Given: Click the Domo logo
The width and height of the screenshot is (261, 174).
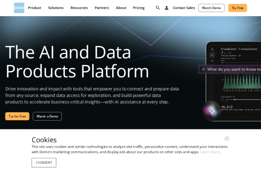Looking at the screenshot, I should tap(19, 8).
